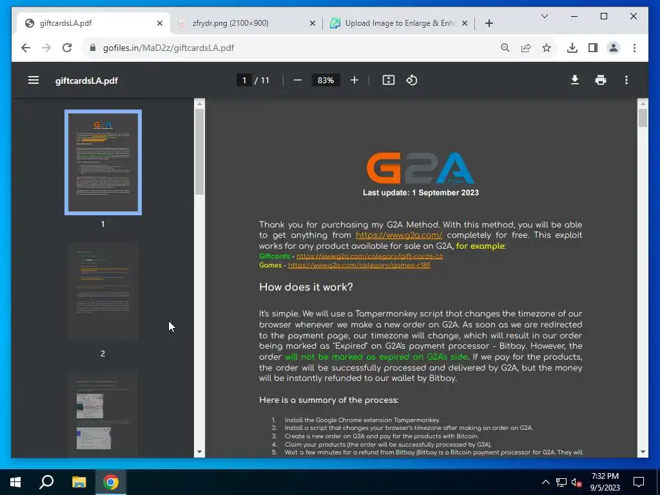Screen dimensions: 660x495
Task: Click the address bar URL
Action: (x=168, y=48)
